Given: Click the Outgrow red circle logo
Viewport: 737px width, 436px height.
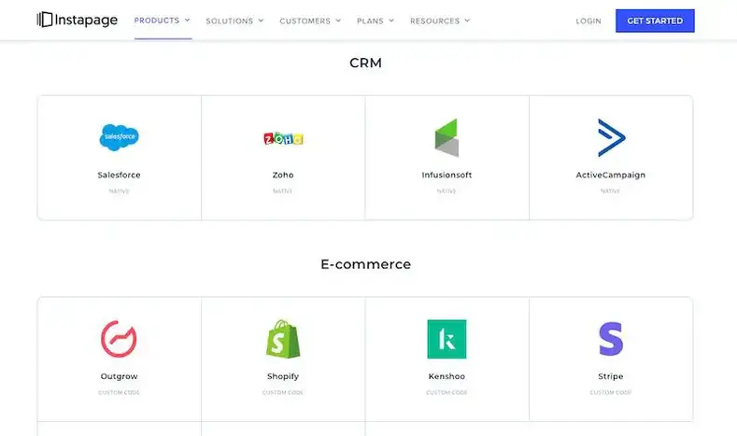Looking at the screenshot, I should point(119,339).
